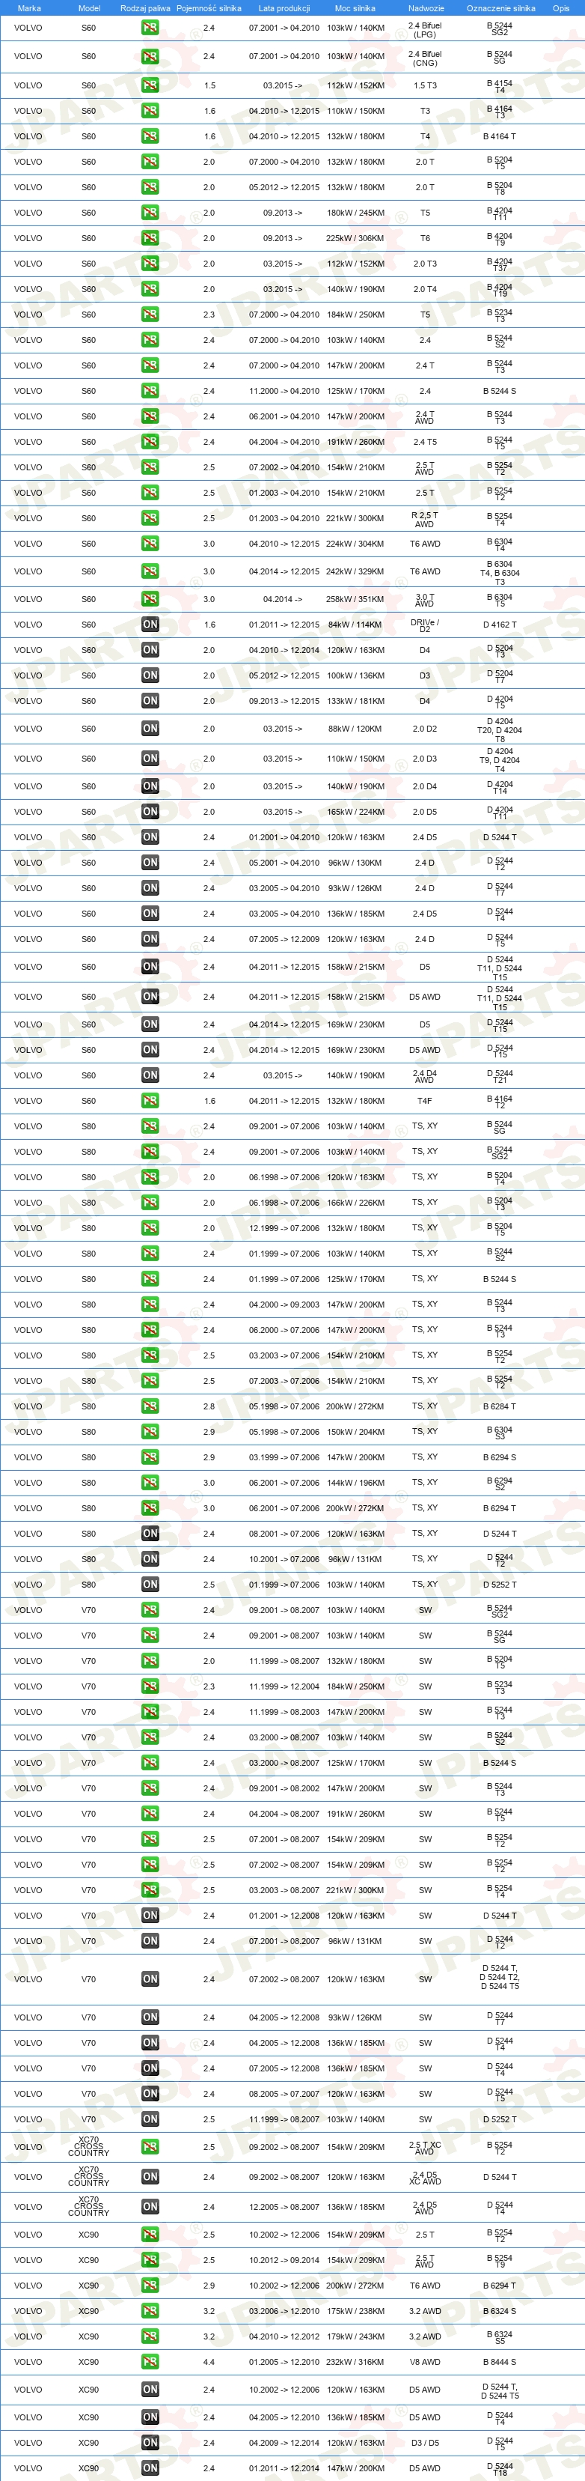Click production years 03.2006 -> 12.2010
The height and width of the screenshot is (2481, 585).
click(x=284, y=2310)
